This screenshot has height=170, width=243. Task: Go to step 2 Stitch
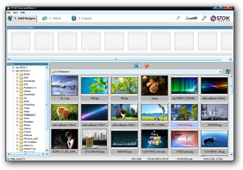52,18
